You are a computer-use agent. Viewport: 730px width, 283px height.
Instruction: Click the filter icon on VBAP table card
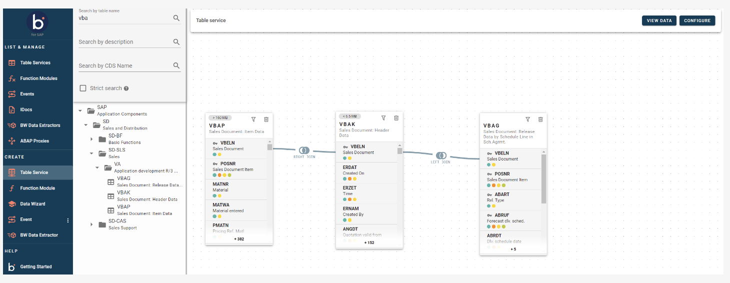point(253,119)
